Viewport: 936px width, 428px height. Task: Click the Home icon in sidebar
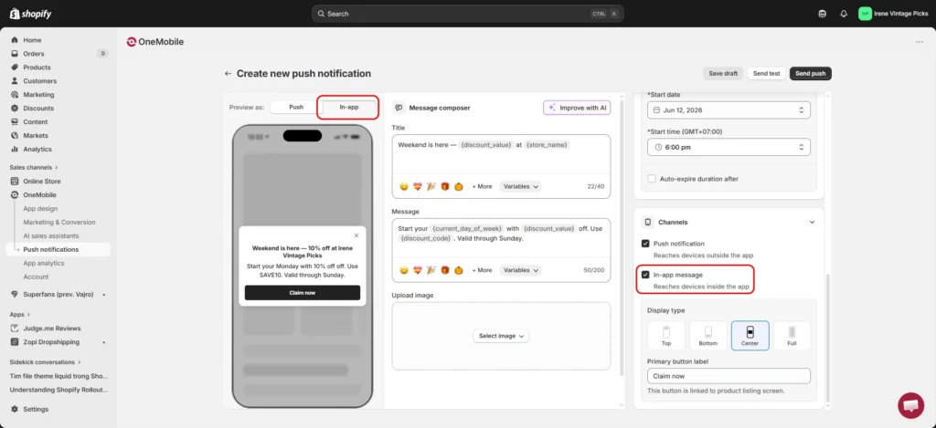pyautogui.click(x=15, y=40)
